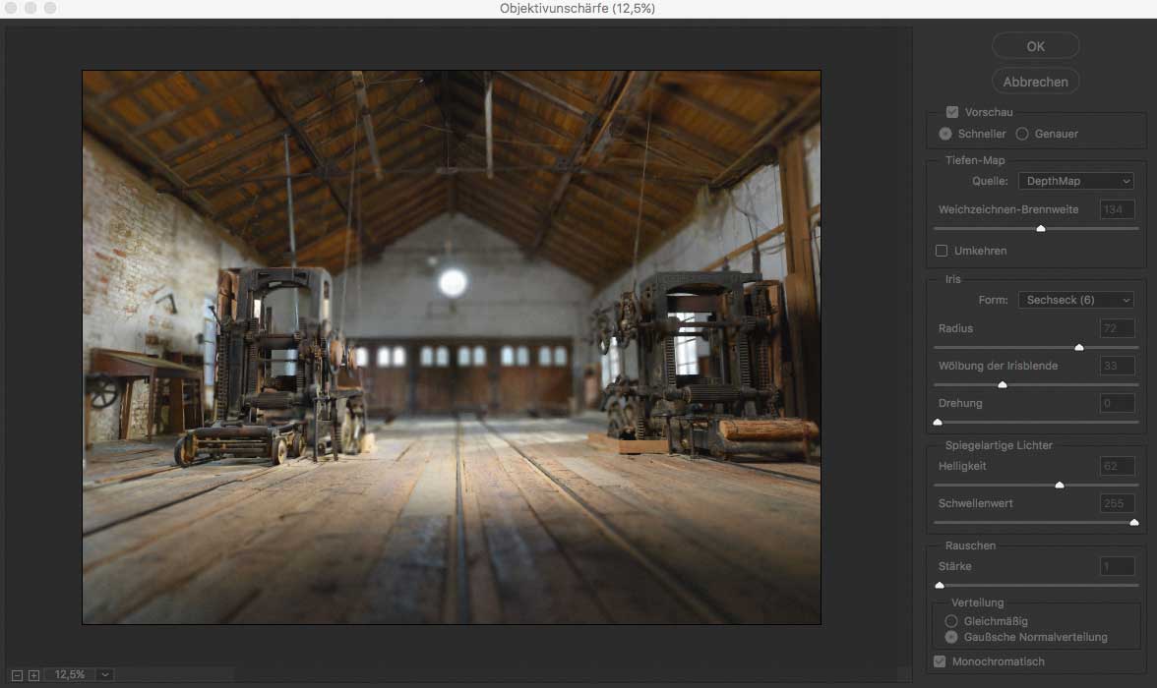Choose Gaußsche Normalverteilung option
Viewport: 1157px width, 688px height.
pyautogui.click(x=951, y=637)
